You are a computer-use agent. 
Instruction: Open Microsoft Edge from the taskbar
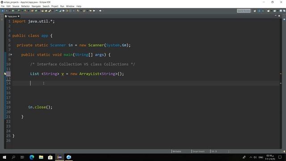point(32,157)
